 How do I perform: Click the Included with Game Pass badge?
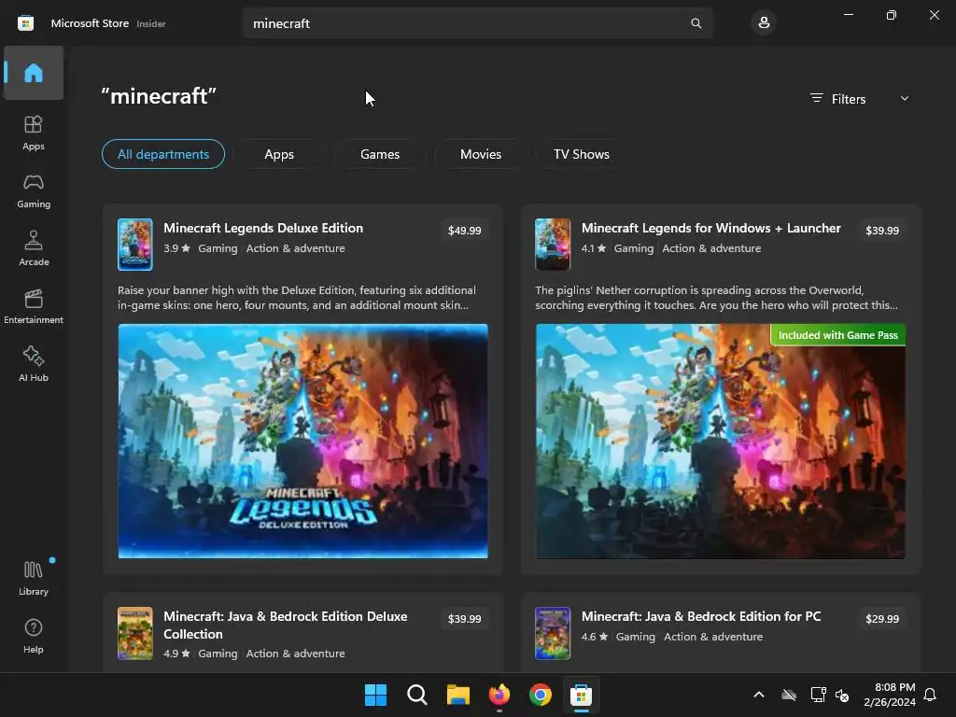click(837, 335)
